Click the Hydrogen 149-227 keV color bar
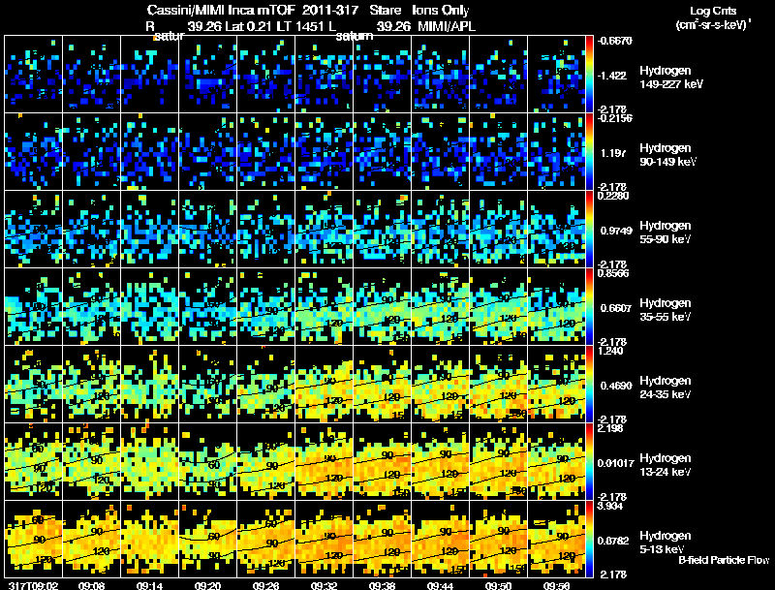Viewport: 775px width, 590px height. coord(589,75)
